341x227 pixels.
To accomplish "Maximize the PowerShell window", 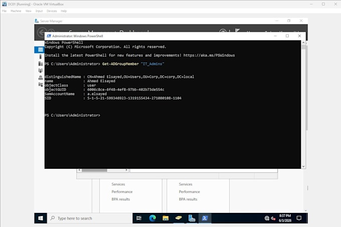I will click(x=287, y=36).
